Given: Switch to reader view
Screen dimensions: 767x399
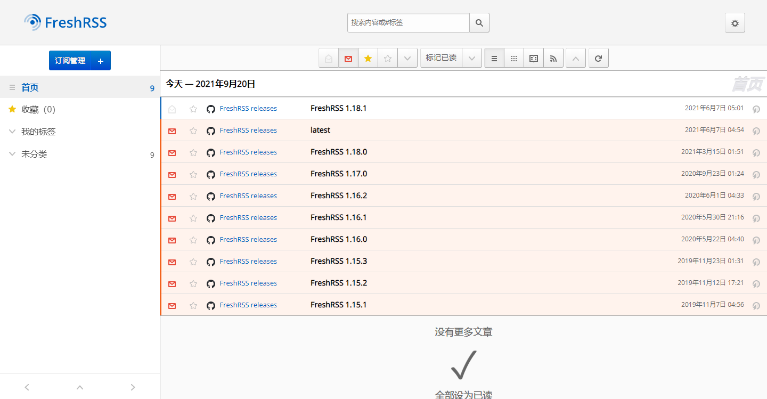Looking at the screenshot, I should 534,58.
